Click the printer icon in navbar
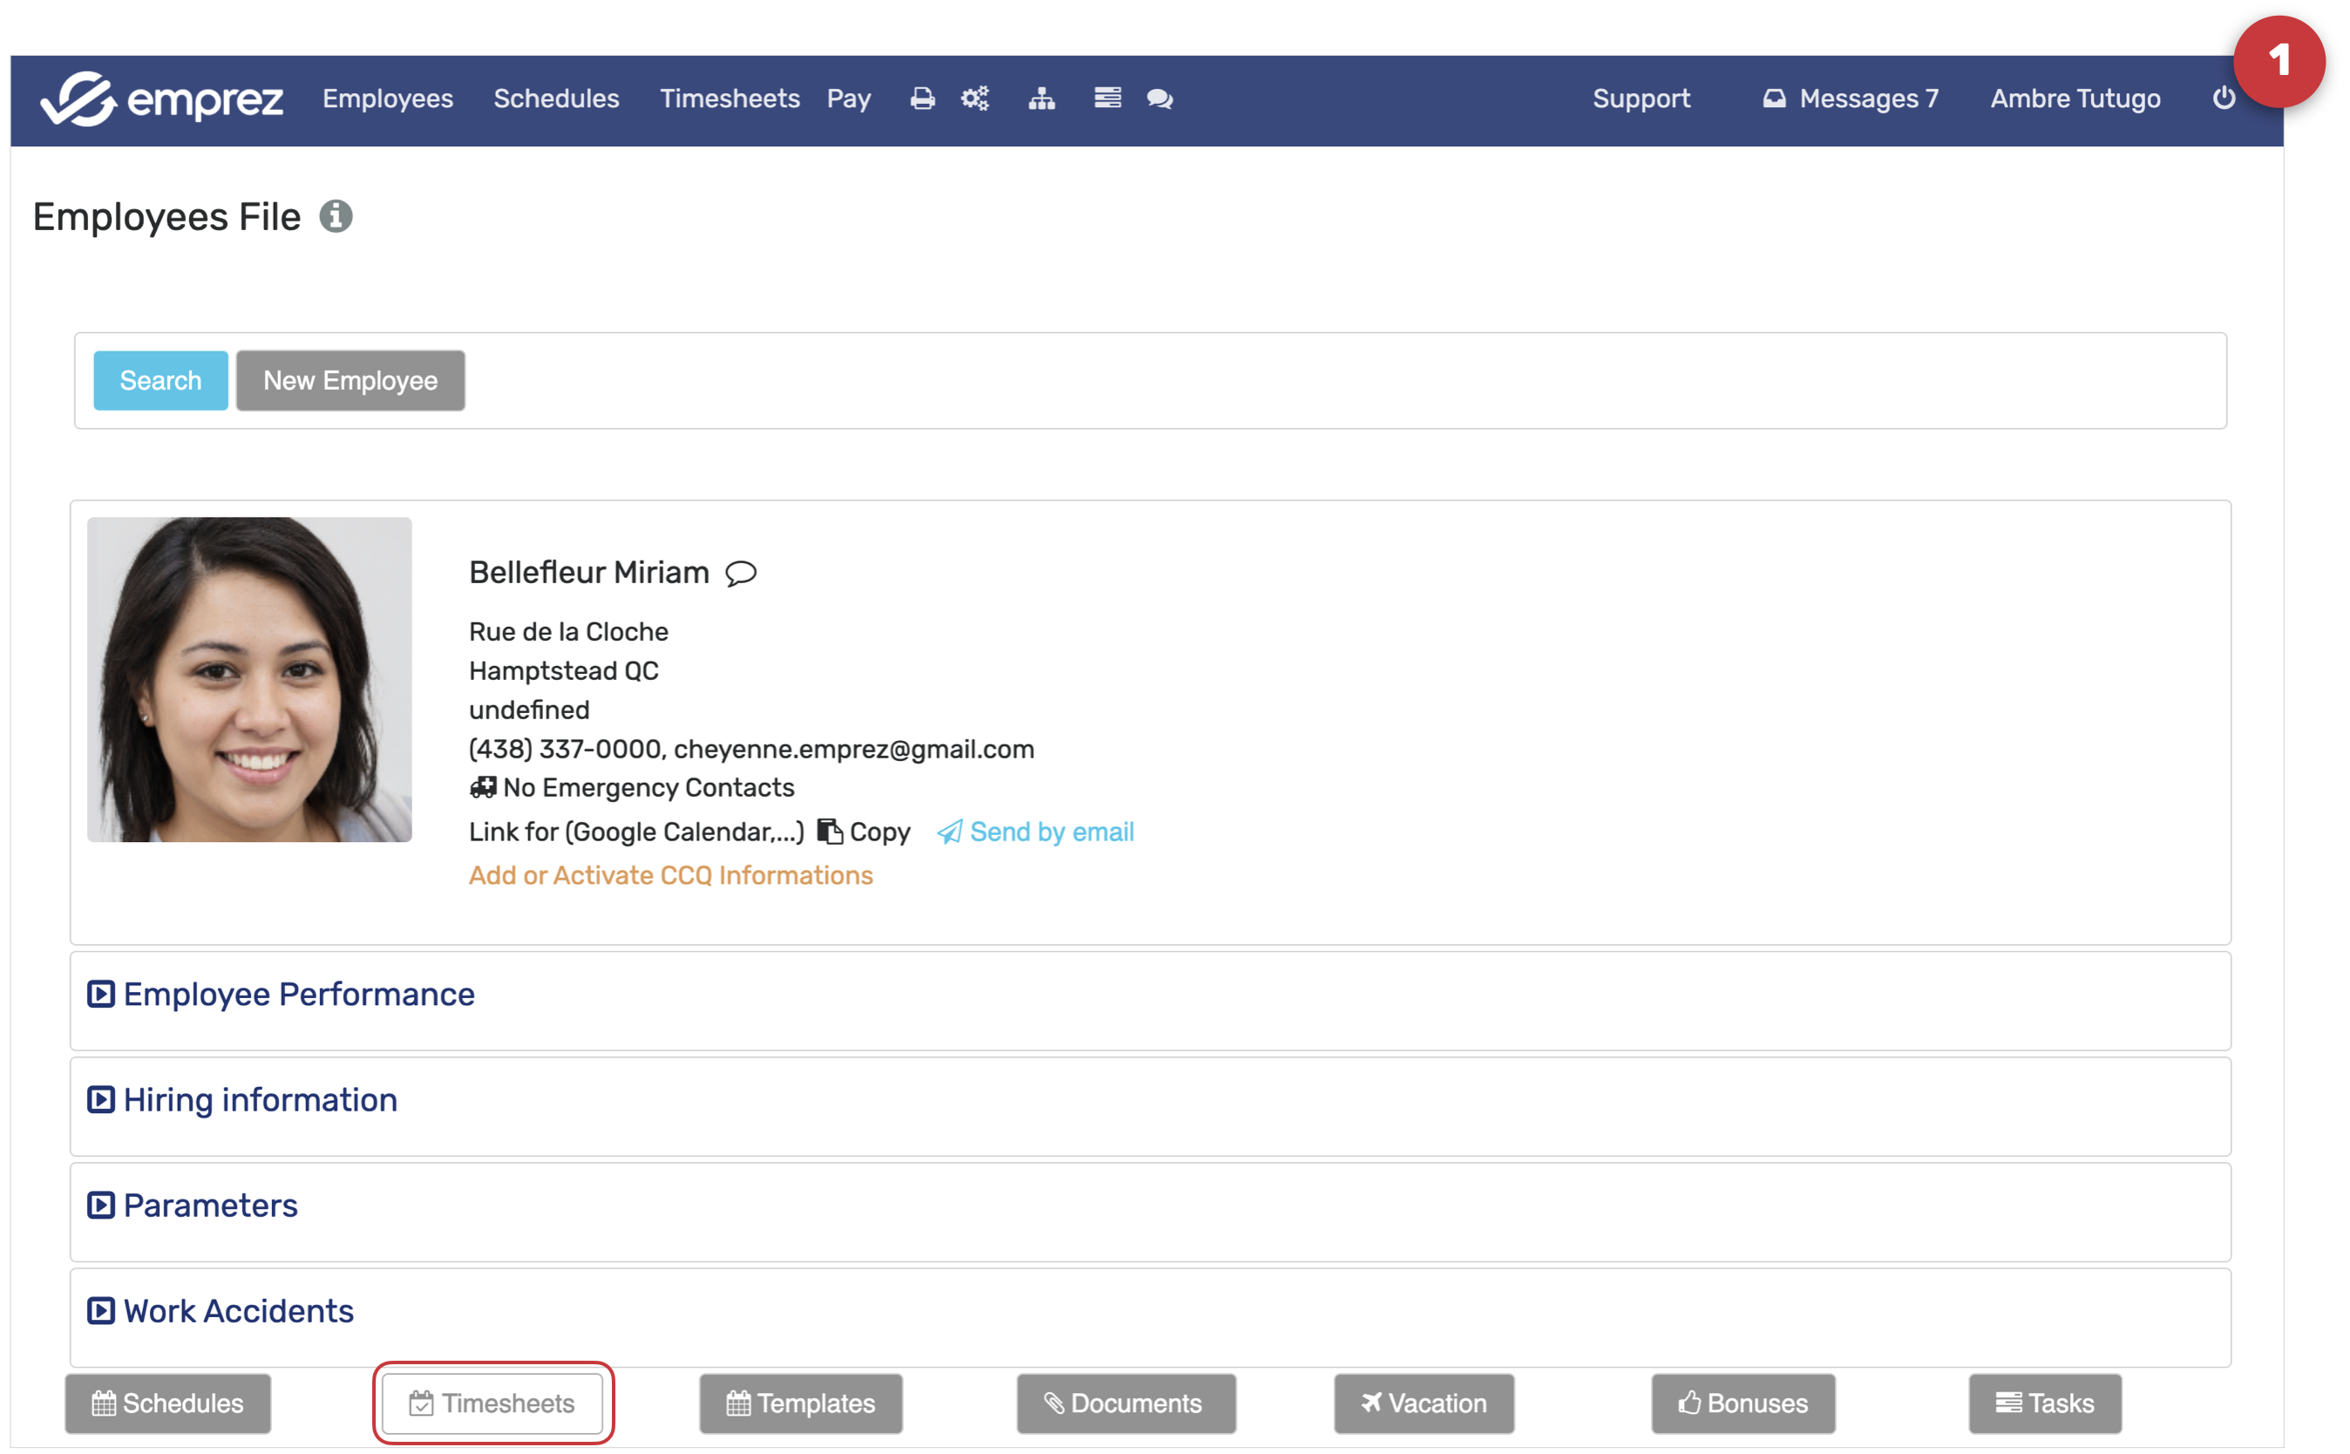This screenshot has width=2350, height=1454. click(x=922, y=99)
